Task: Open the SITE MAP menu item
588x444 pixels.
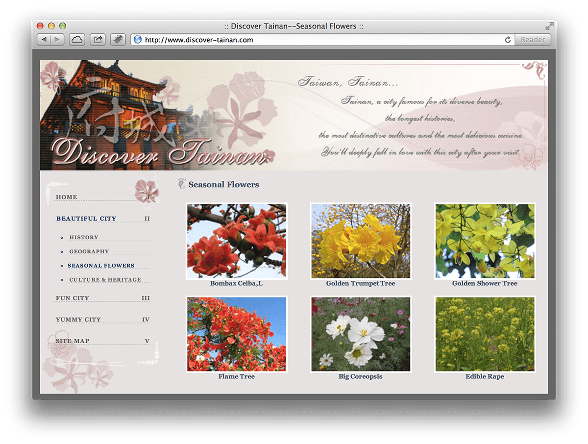Action: [x=73, y=341]
